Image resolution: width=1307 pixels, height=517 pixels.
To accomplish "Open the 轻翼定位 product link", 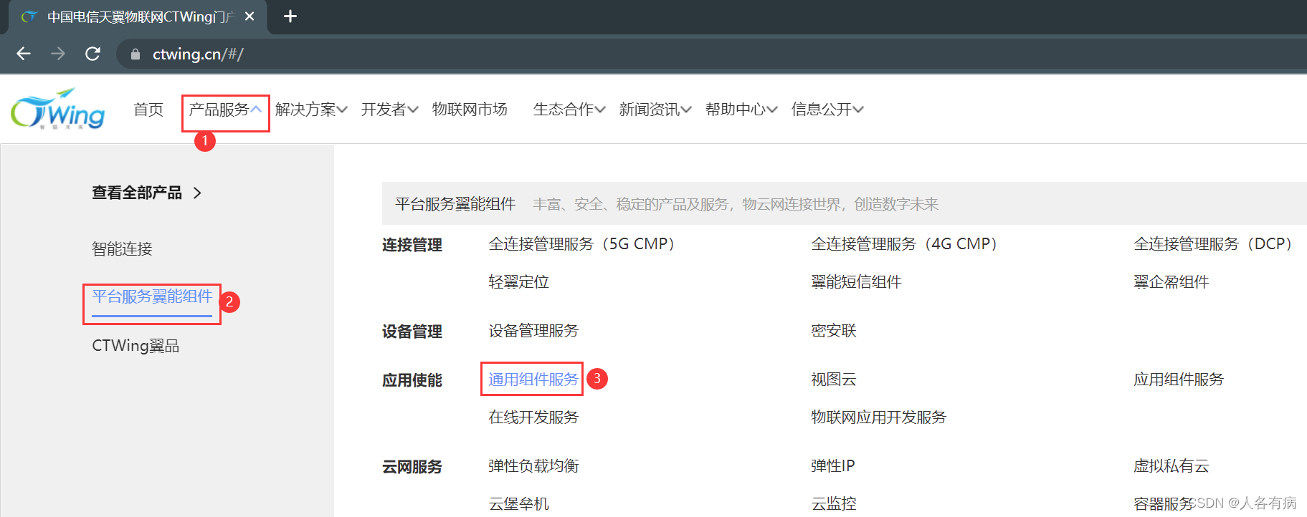I will click(x=518, y=282).
